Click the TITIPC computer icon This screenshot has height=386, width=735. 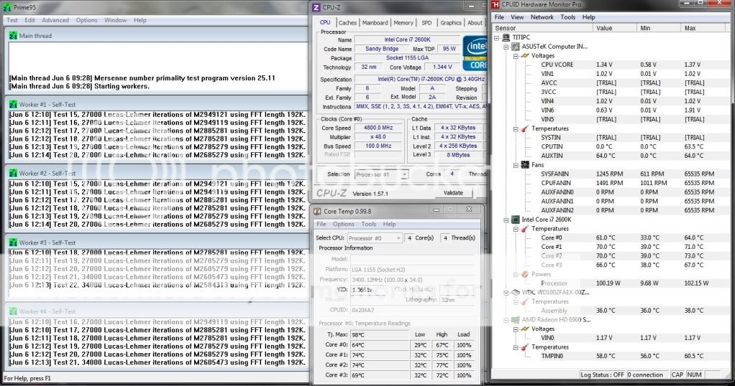coord(506,37)
